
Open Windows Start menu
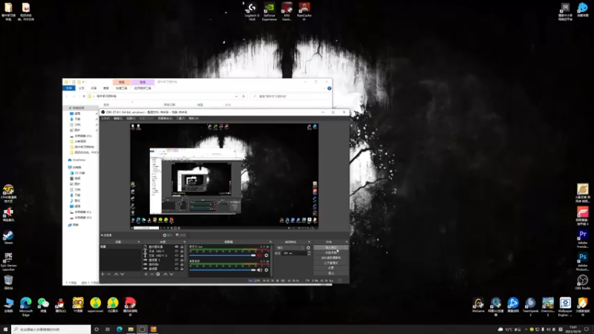(x=5, y=329)
